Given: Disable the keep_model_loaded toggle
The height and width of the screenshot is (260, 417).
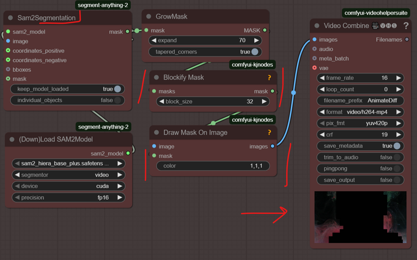Looking at the screenshot, I should [x=117, y=89].
